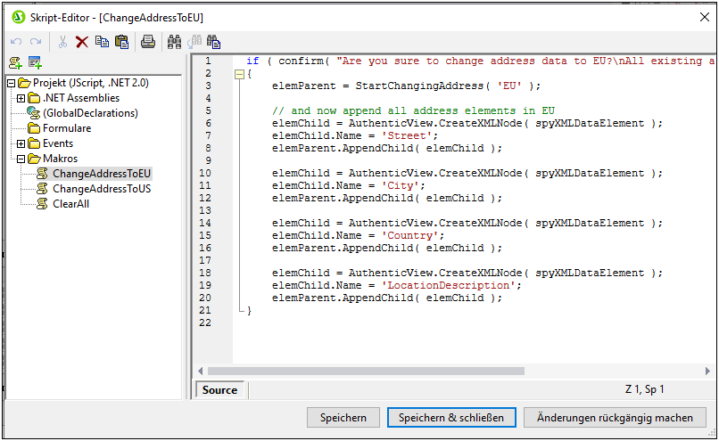This screenshot has width=719, height=441.
Task: Switch to the Source tab
Action: click(x=219, y=390)
